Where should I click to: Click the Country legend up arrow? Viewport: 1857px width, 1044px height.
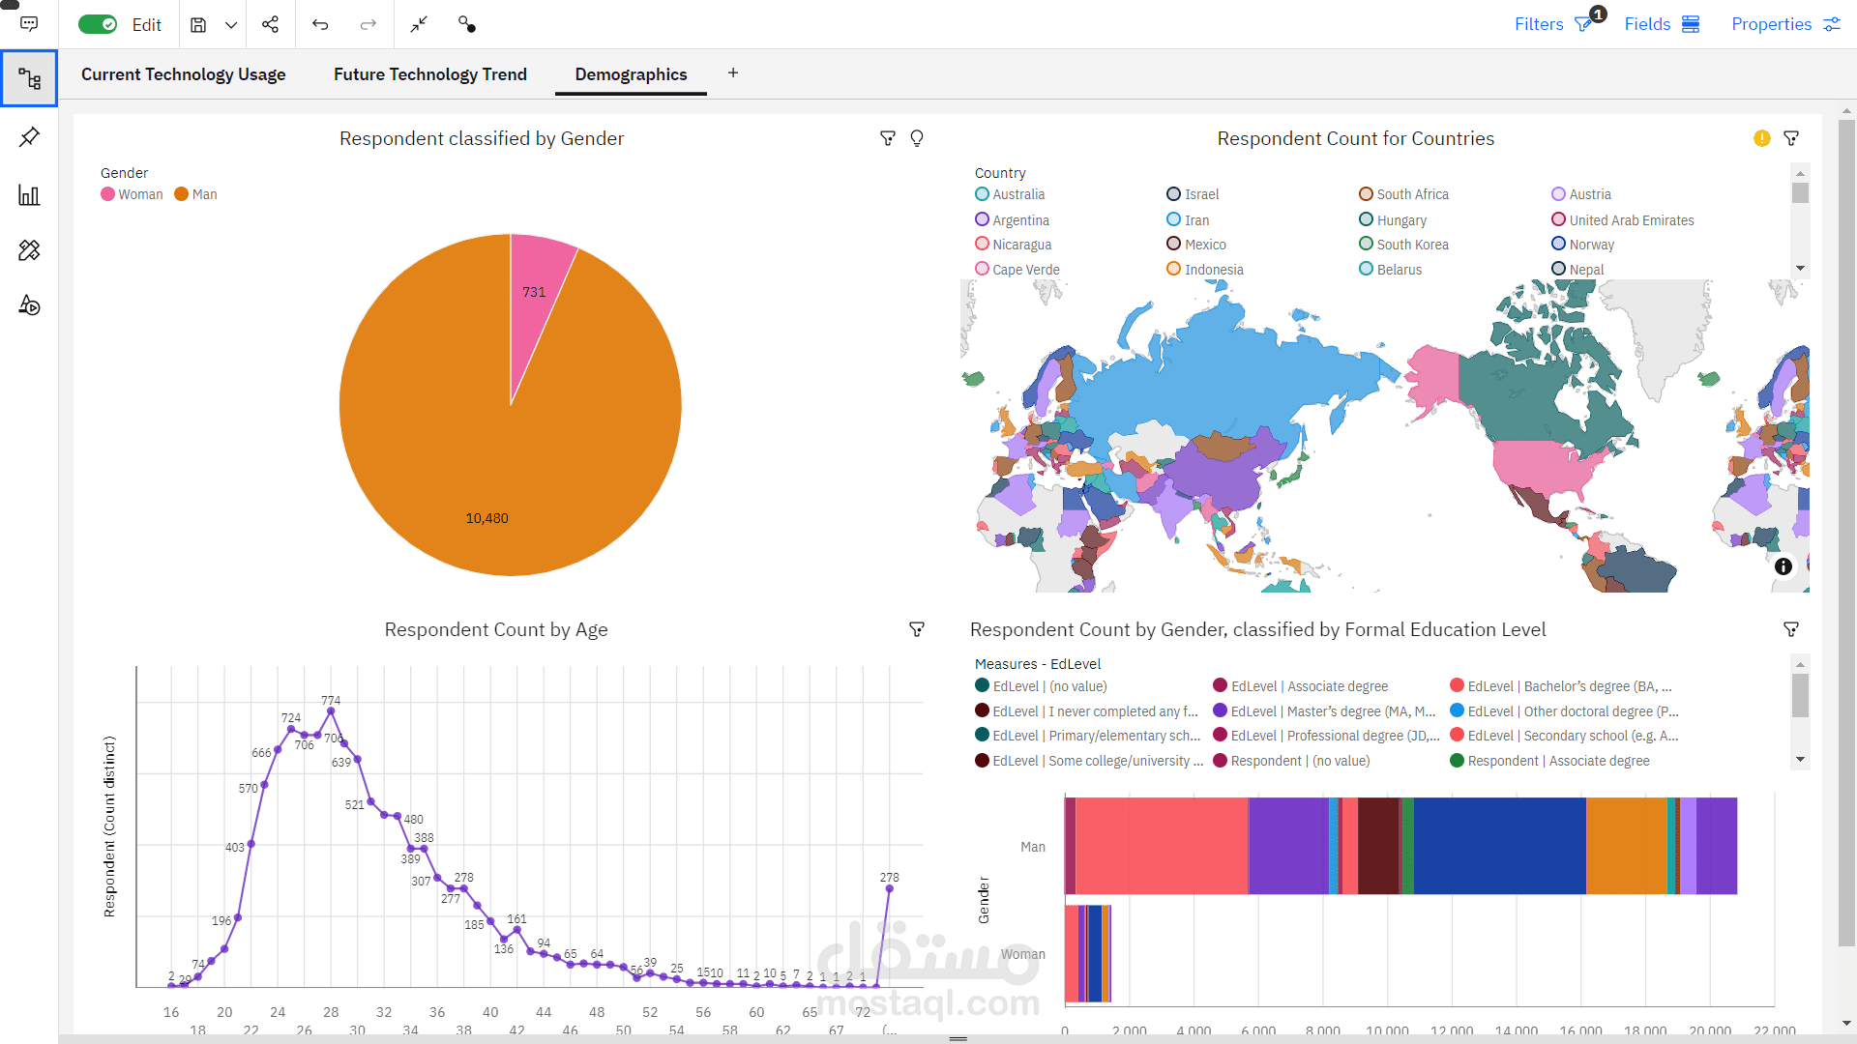click(x=1800, y=173)
